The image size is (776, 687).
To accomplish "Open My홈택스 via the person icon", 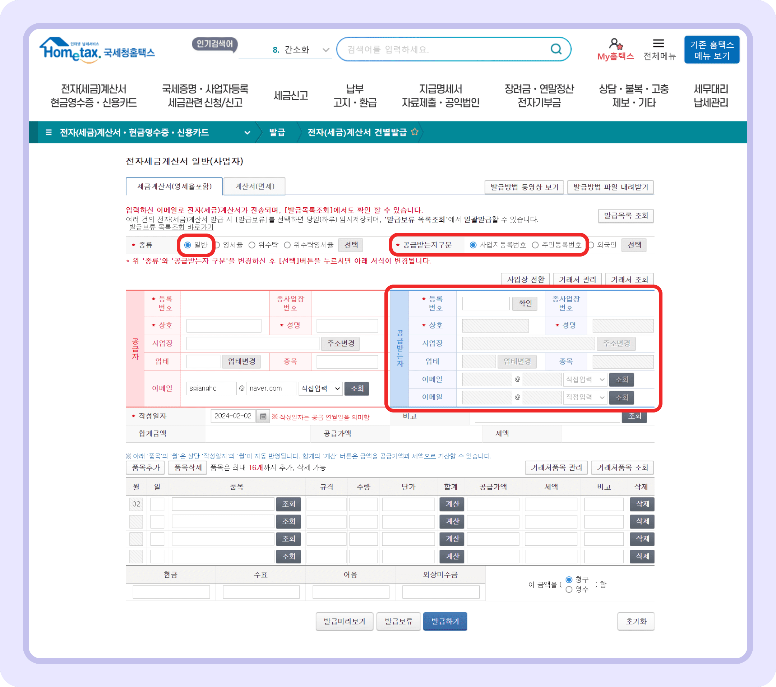I will 615,45.
